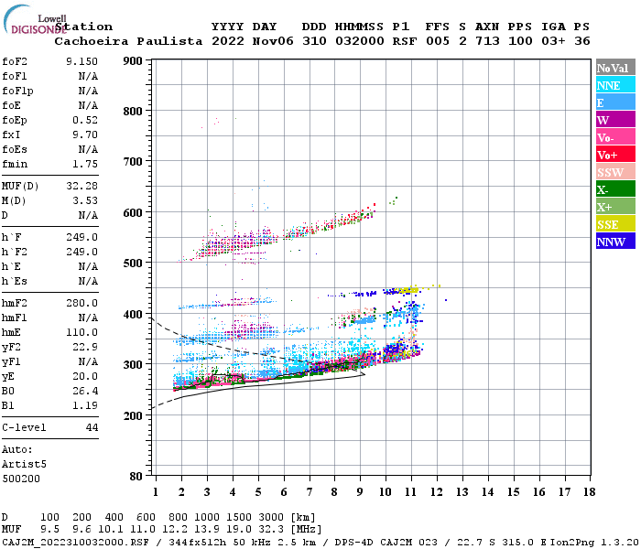
Task: Click the MUF 32.3 table value
Action: pyautogui.click(x=271, y=530)
